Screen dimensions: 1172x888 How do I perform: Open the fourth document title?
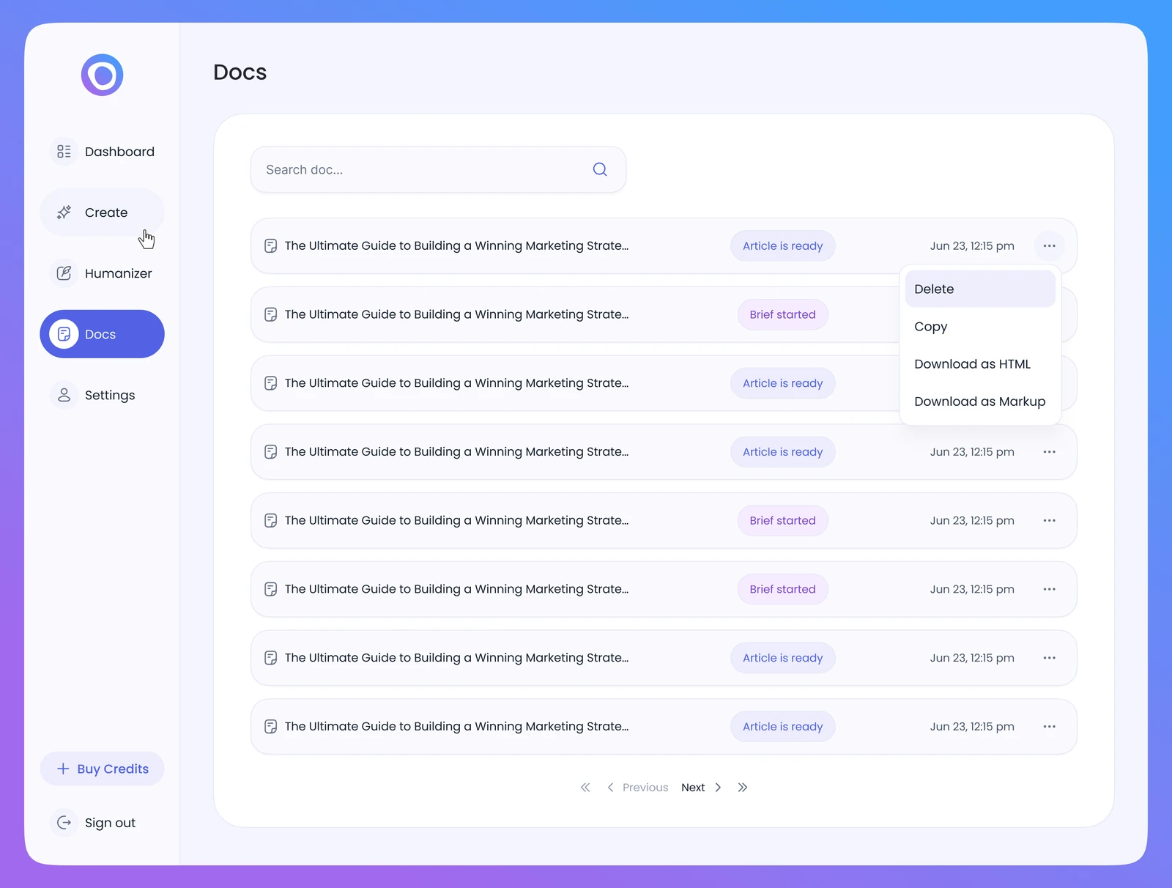pos(456,452)
